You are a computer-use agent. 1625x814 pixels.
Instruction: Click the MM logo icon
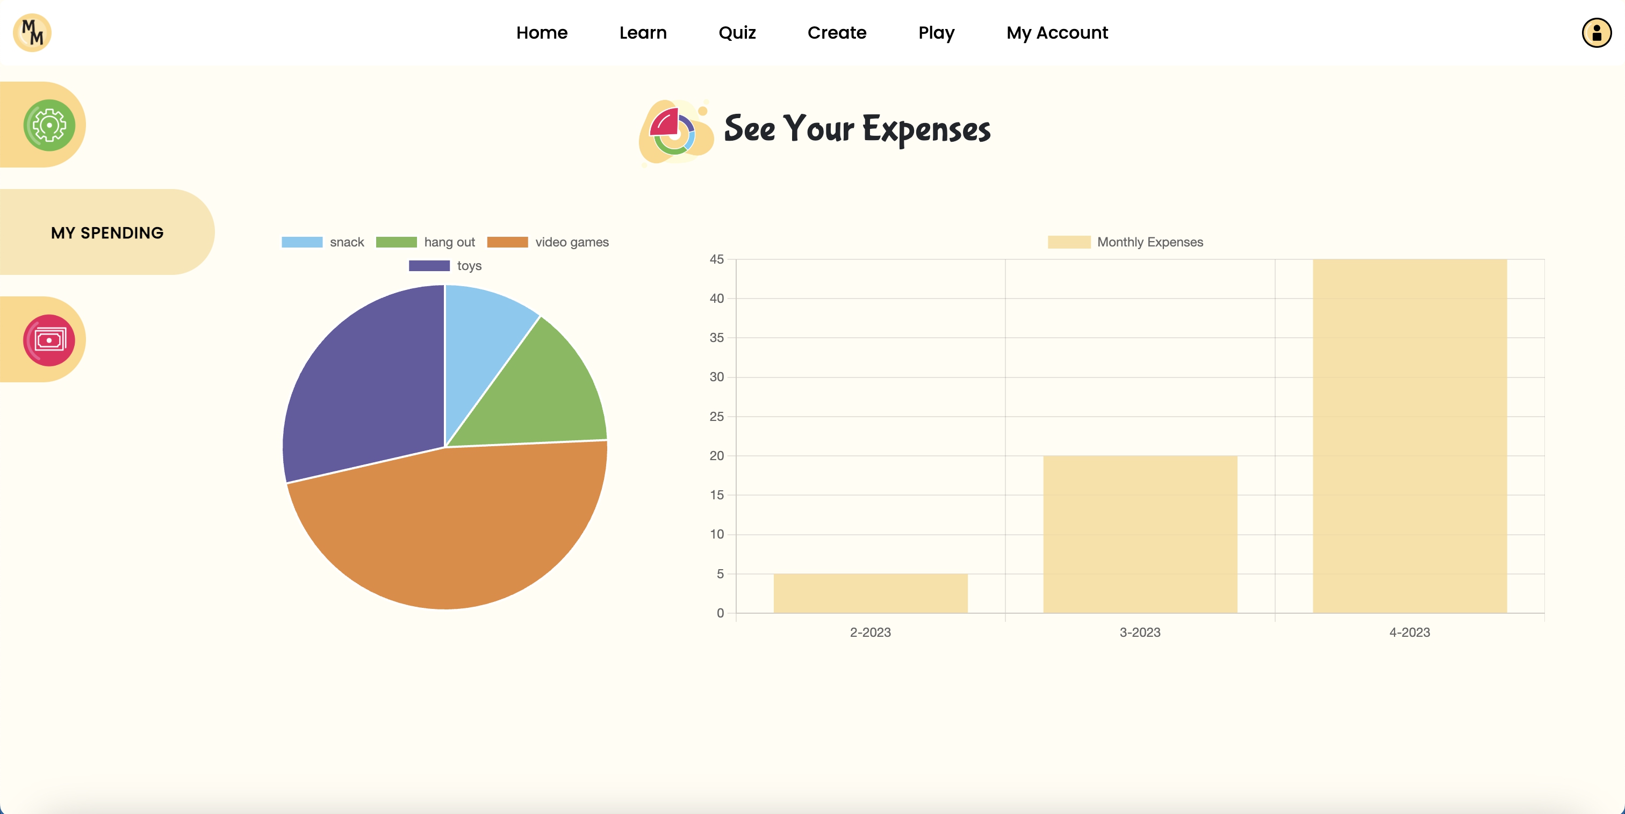pos(32,33)
